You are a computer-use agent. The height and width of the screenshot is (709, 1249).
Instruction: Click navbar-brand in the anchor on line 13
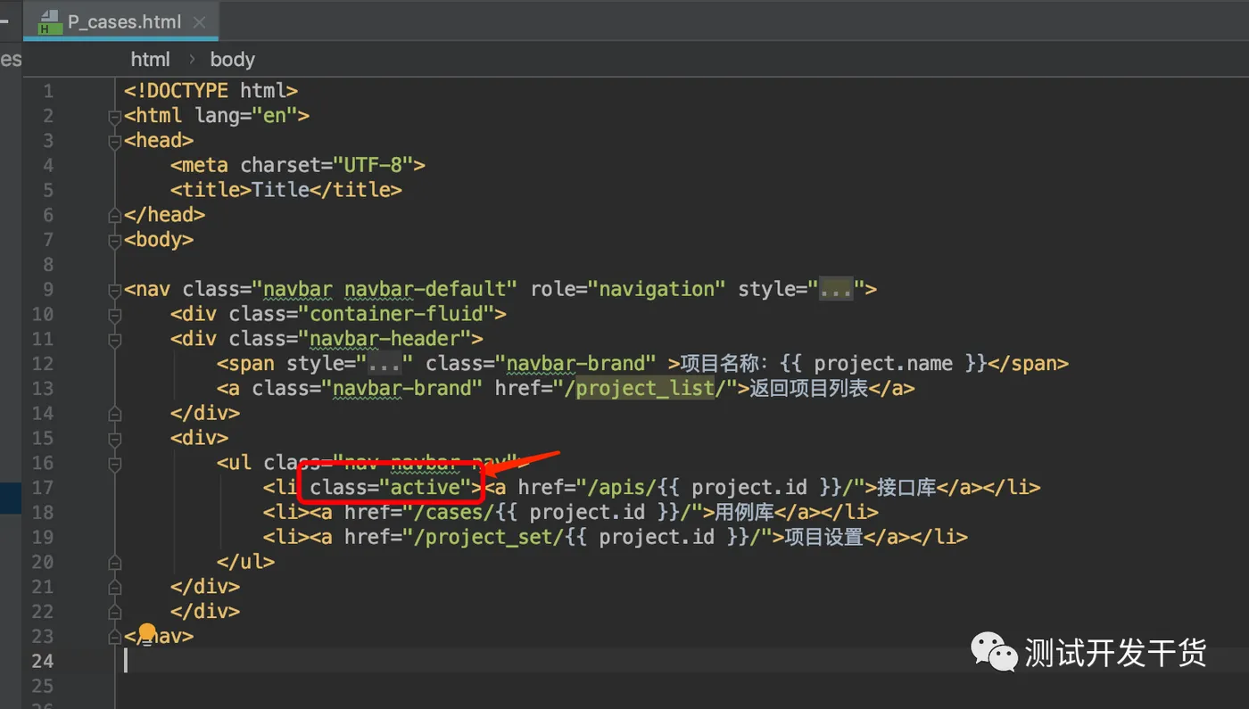(402, 389)
